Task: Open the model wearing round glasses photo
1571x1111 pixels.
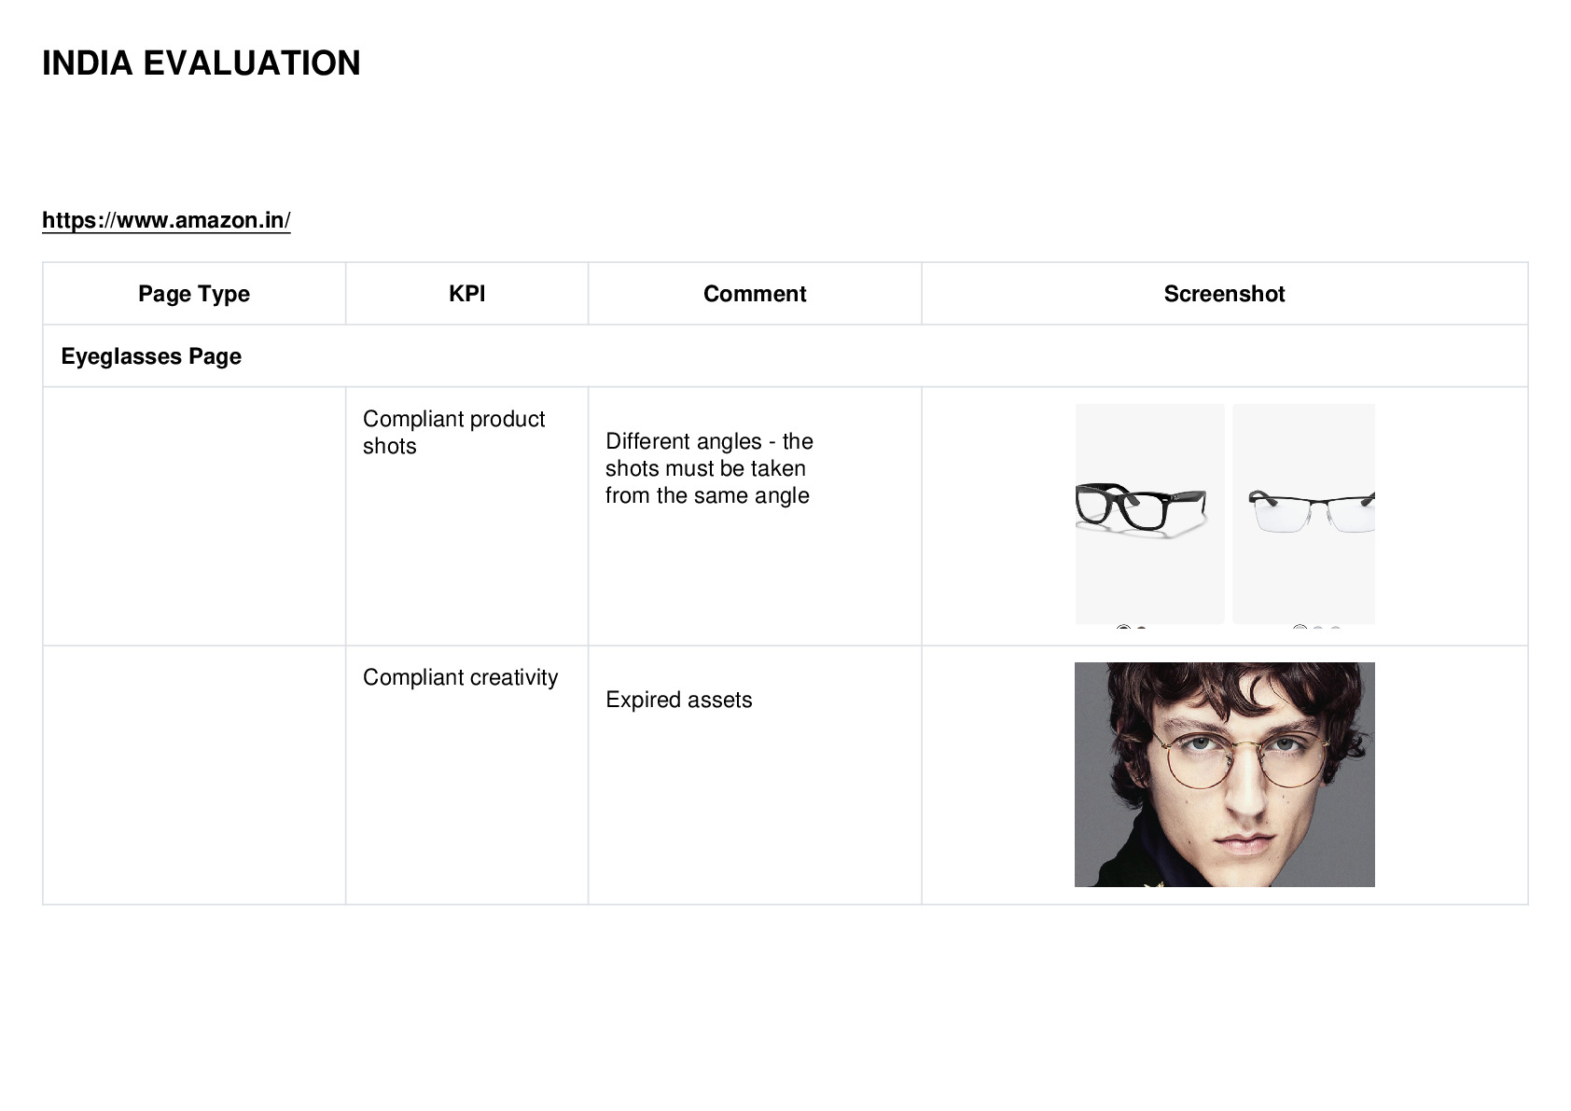Action: pos(1224,774)
